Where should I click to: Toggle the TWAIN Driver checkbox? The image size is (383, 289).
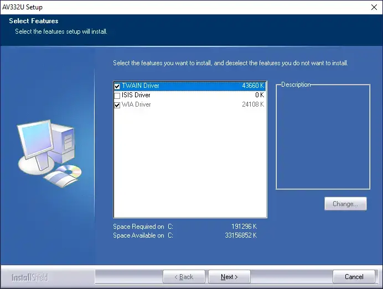117,86
